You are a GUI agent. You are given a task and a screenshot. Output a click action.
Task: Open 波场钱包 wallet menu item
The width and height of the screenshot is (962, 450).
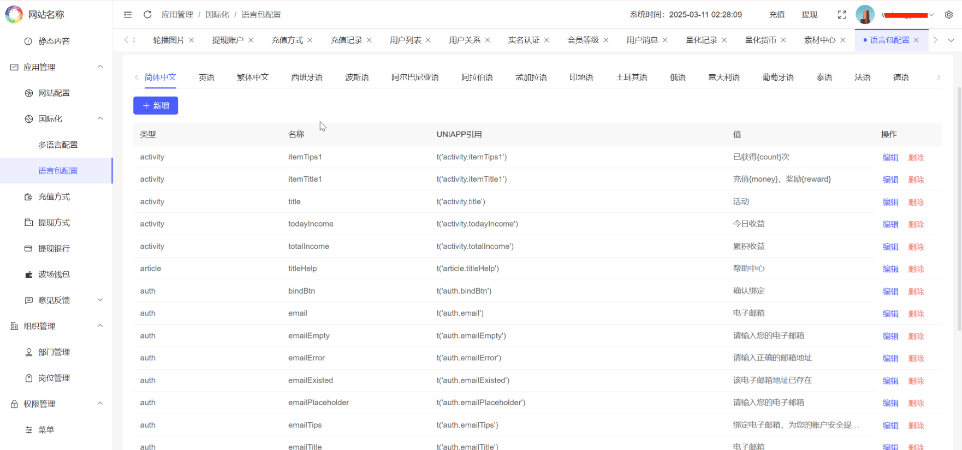pos(54,274)
